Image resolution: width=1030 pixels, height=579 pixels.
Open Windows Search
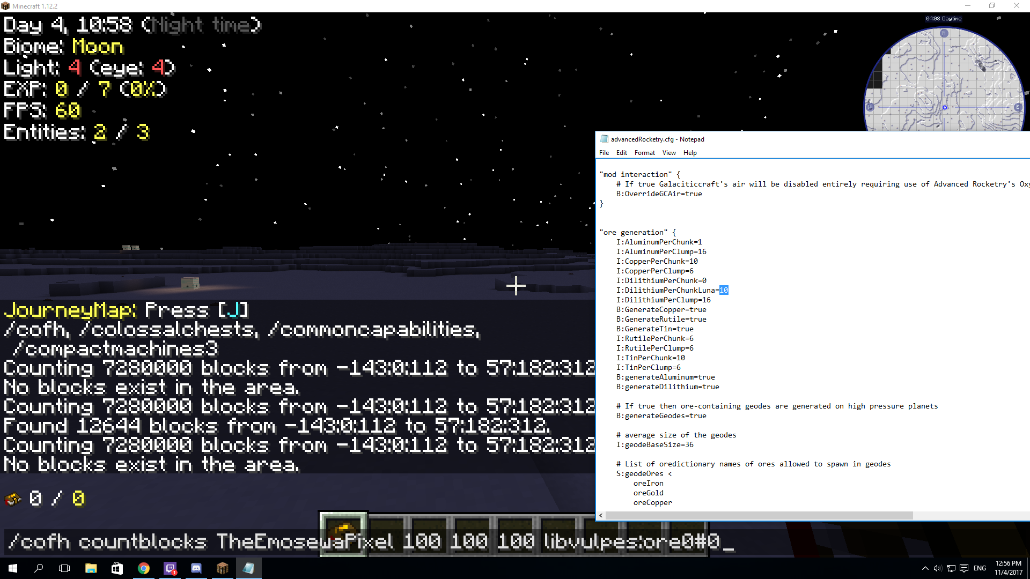tap(38, 568)
